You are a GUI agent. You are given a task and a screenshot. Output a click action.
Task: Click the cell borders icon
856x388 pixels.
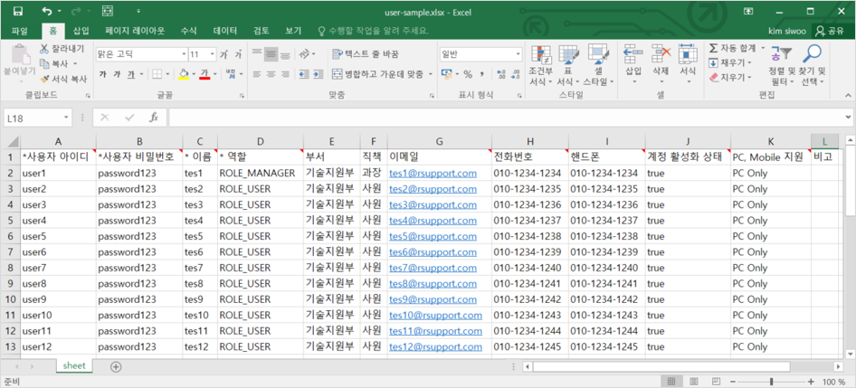pos(157,73)
